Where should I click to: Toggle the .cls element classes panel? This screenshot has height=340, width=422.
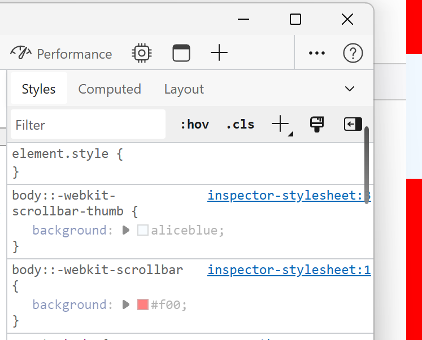tap(240, 125)
